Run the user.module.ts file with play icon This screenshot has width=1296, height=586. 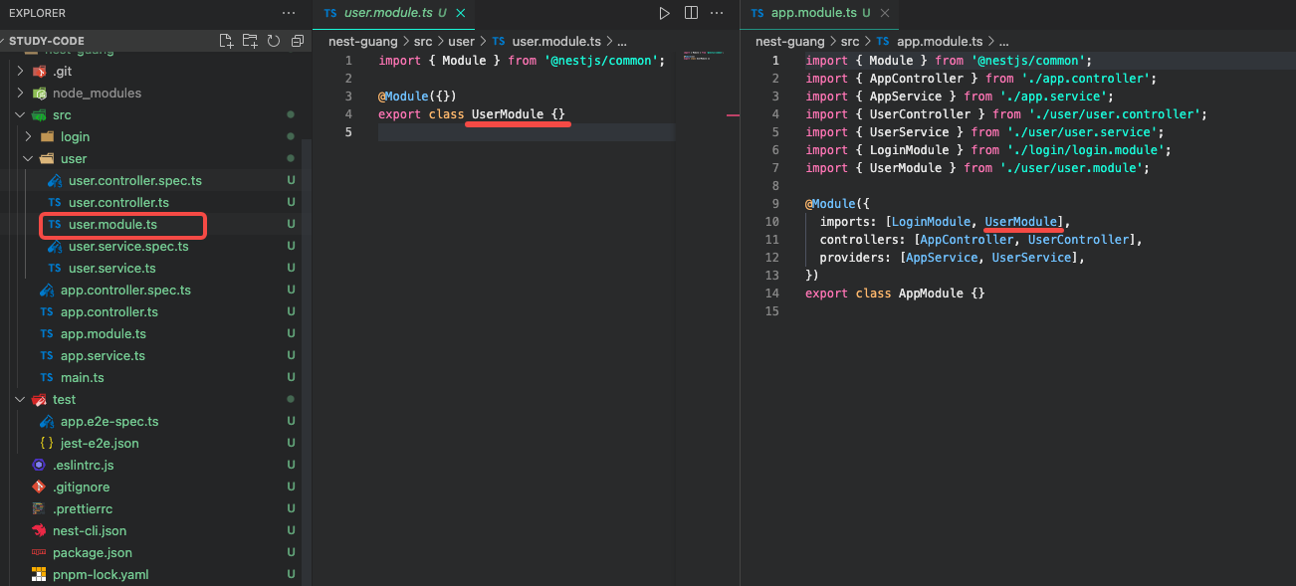[665, 13]
